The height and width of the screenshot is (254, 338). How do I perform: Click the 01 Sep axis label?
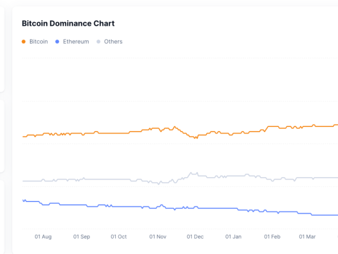(x=81, y=237)
